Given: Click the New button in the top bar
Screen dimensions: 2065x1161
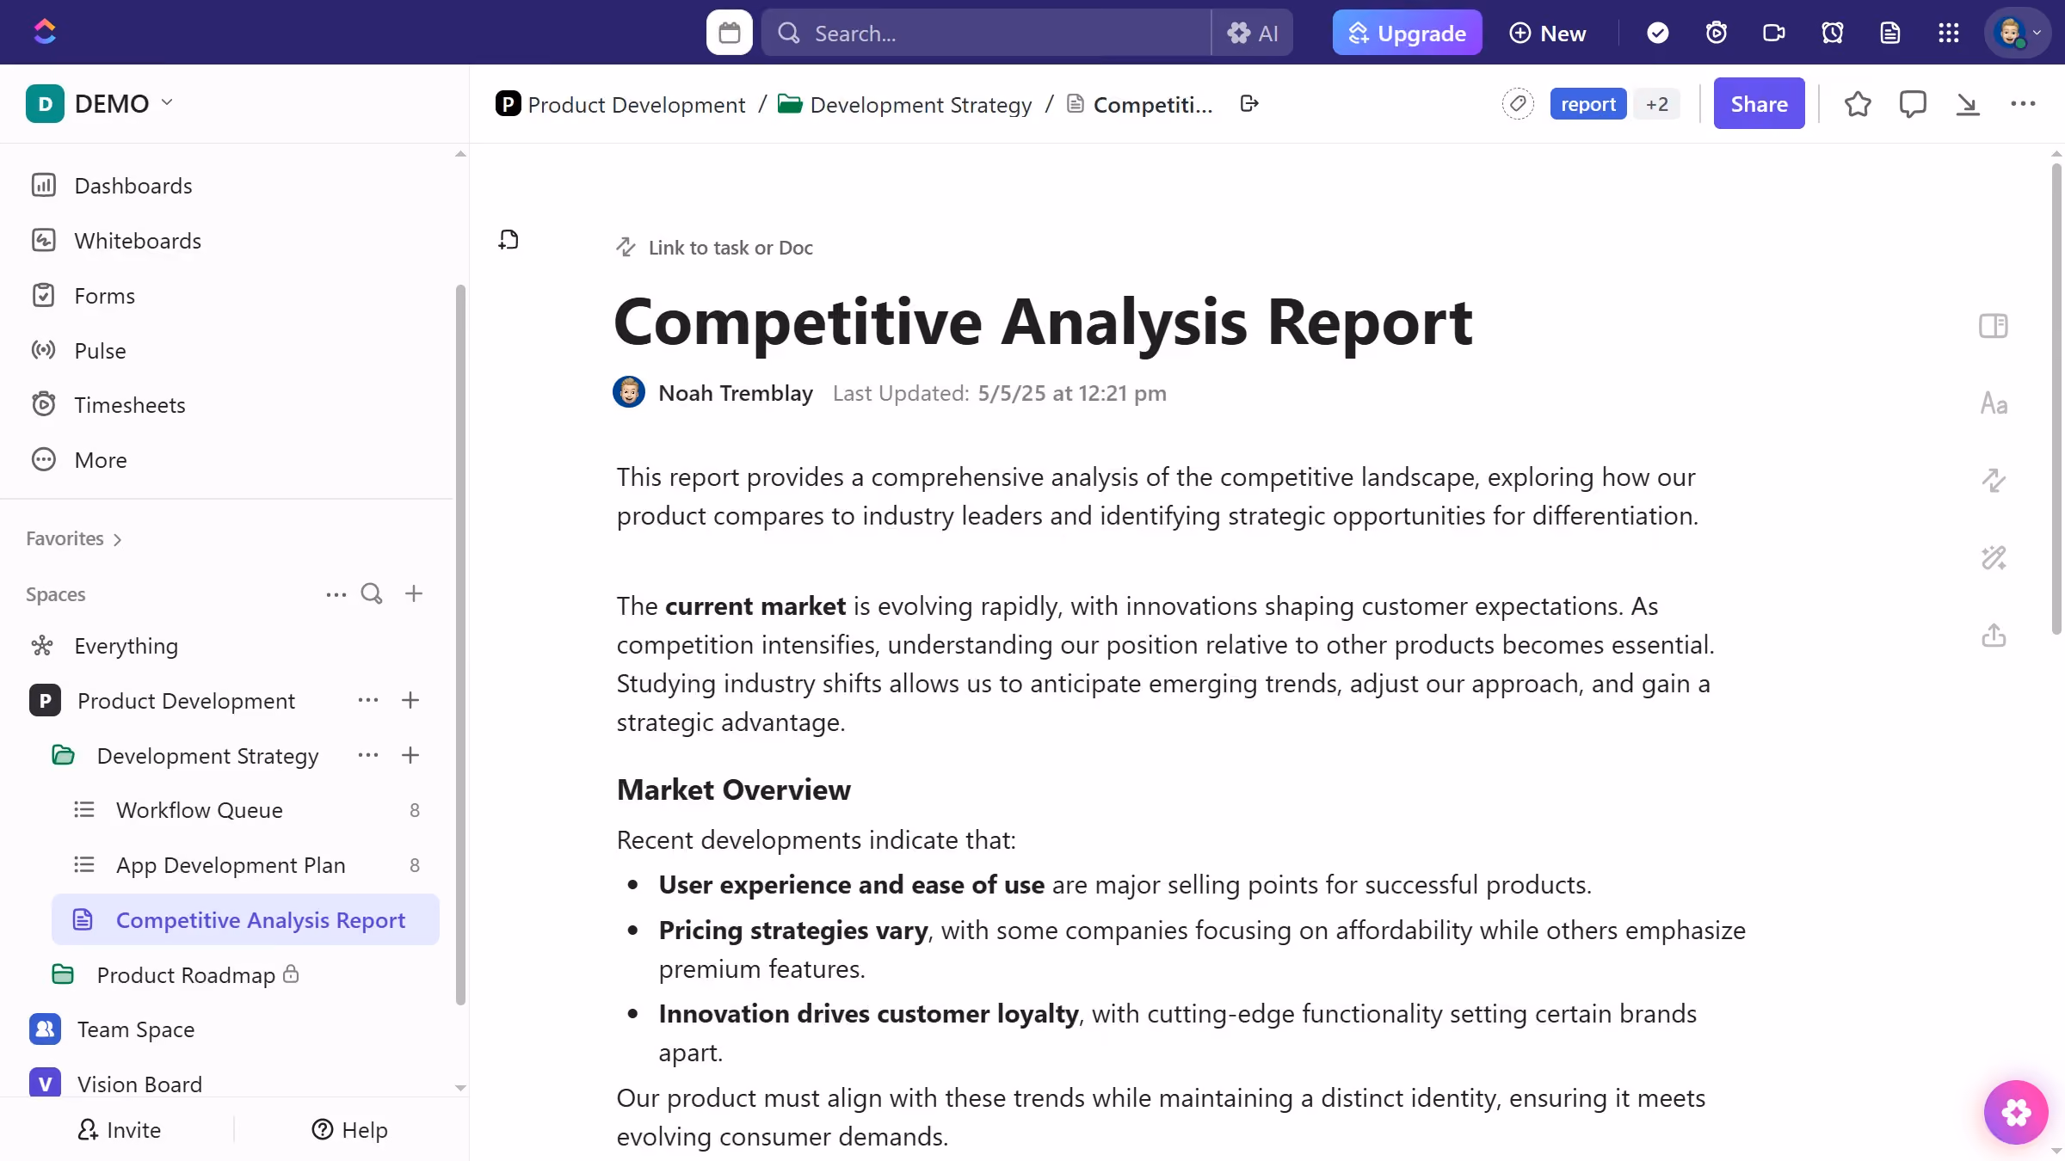Looking at the screenshot, I should (1547, 33).
